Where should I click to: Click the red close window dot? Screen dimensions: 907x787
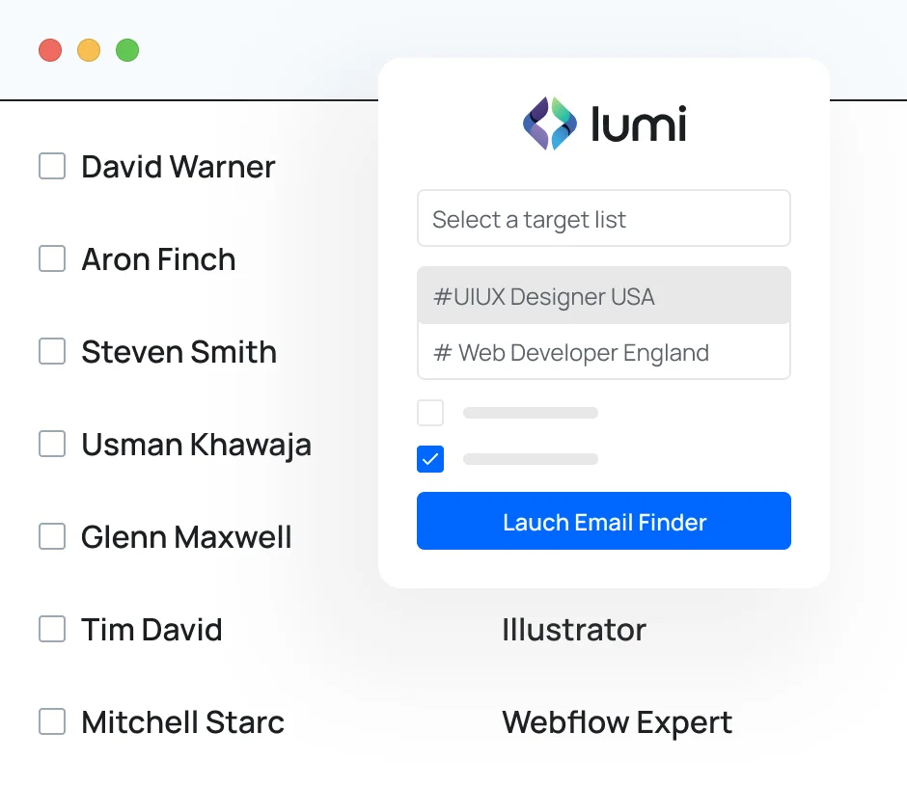[x=50, y=50]
